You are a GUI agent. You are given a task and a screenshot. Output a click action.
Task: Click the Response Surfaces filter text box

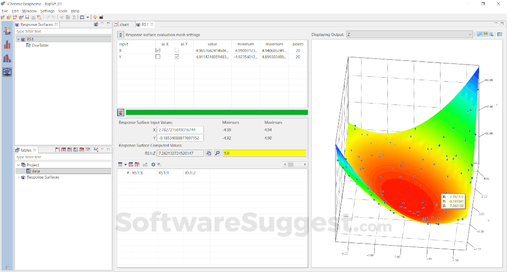63,31
